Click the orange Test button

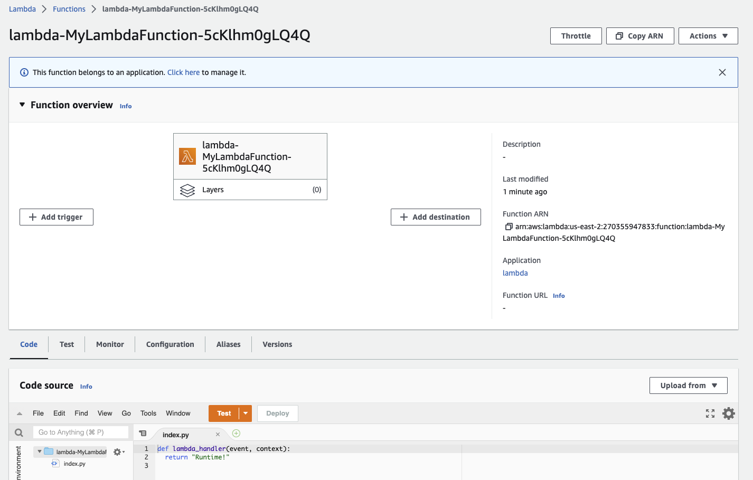pos(224,413)
